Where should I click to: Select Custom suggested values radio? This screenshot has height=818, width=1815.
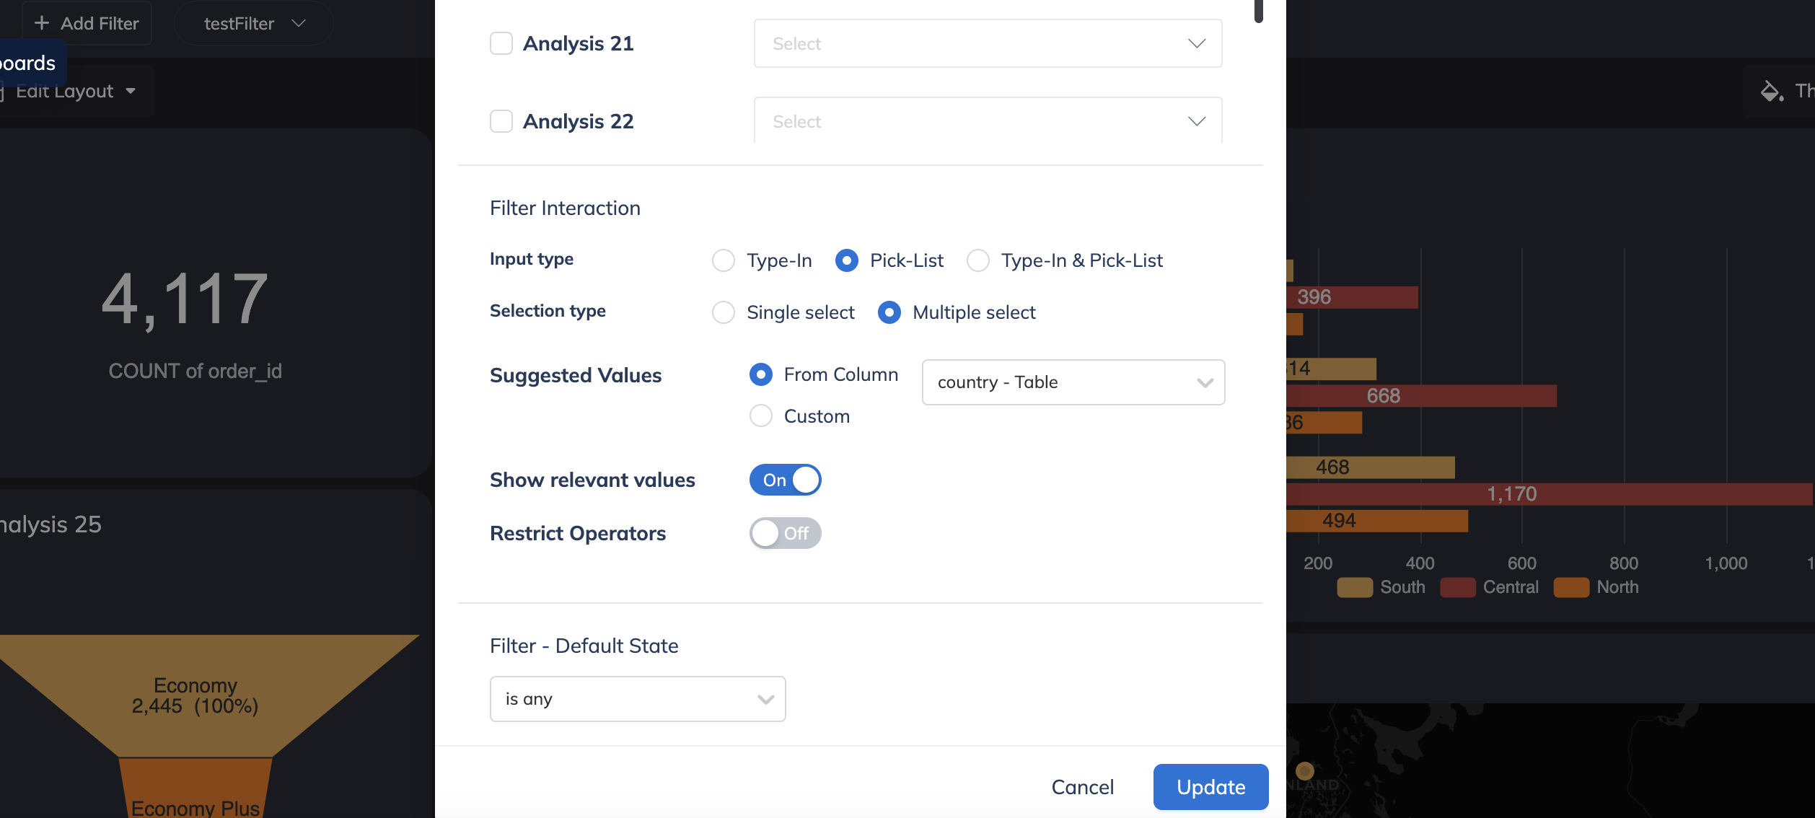761,415
